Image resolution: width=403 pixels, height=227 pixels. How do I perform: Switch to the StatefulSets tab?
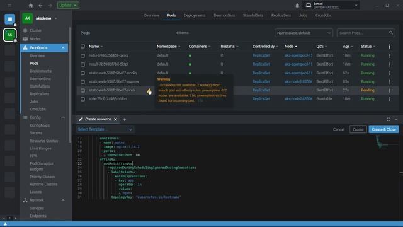[253, 15]
